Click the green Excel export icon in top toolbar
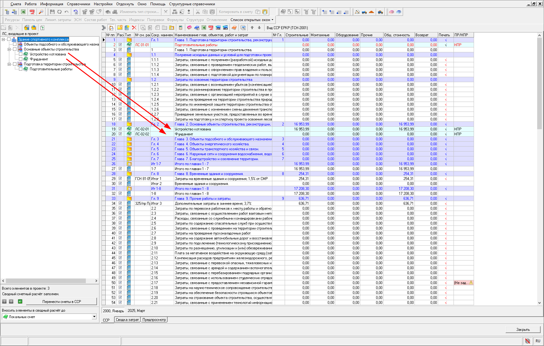 (x=23, y=12)
